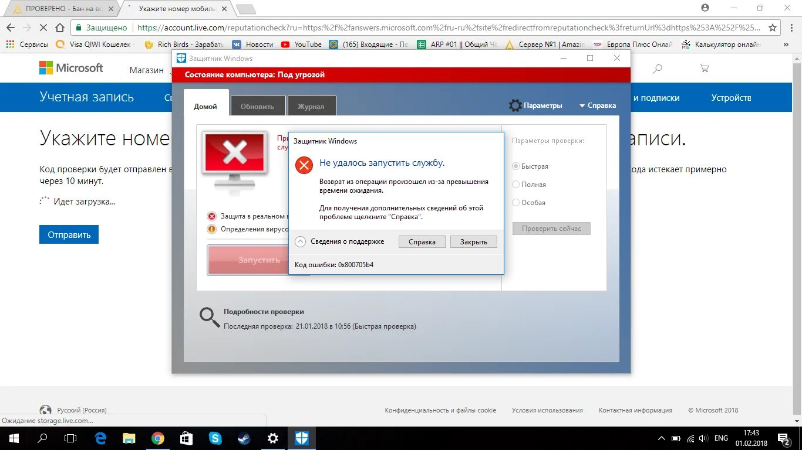The height and width of the screenshot is (450, 802).
Task: Click the Chrome user profile icon
Action: 705,8
